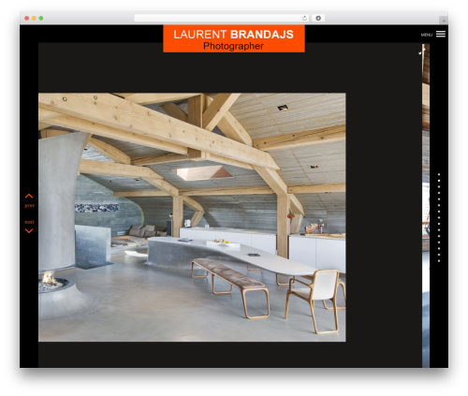Select the third pagination dot
This screenshot has height=396, width=468.
(439, 186)
